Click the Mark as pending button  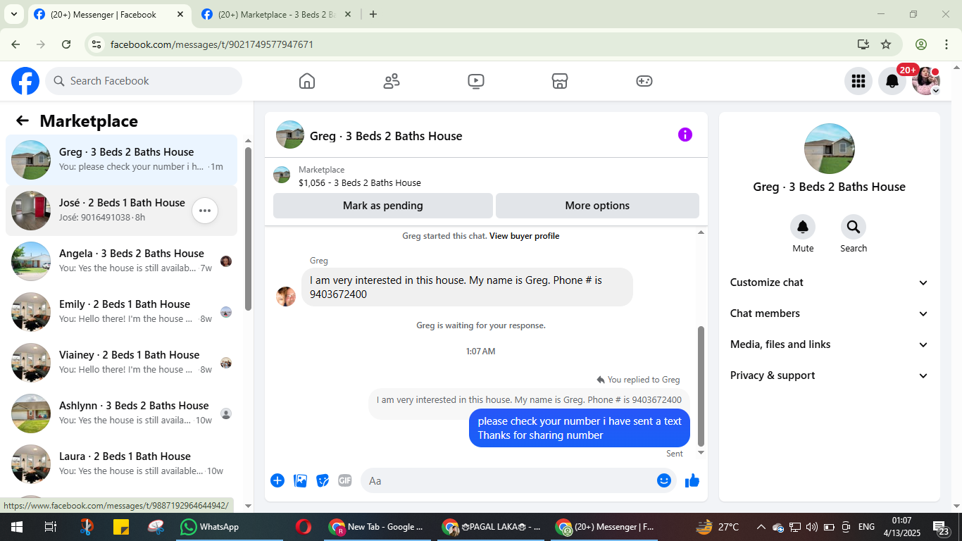click(383, 206)
